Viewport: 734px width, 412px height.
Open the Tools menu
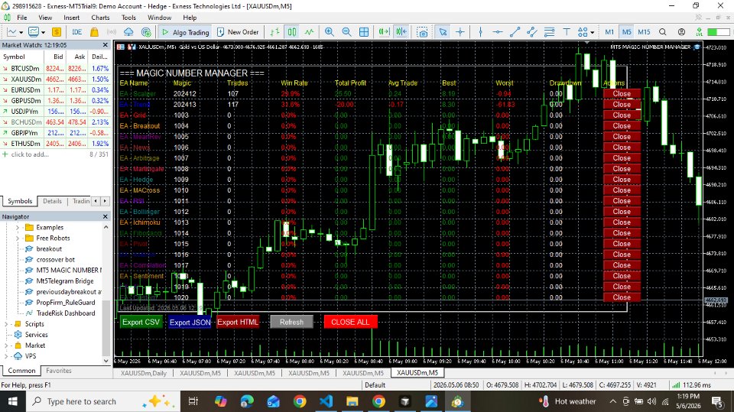(128, 18)
